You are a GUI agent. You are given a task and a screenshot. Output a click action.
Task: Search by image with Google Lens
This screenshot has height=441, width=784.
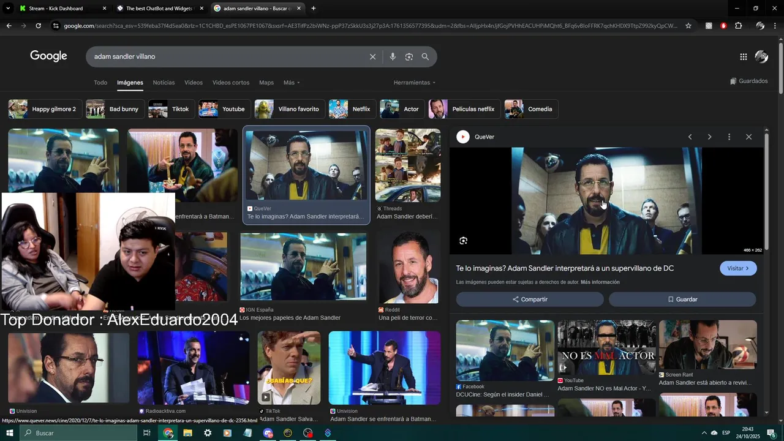(x=409, y=56)
